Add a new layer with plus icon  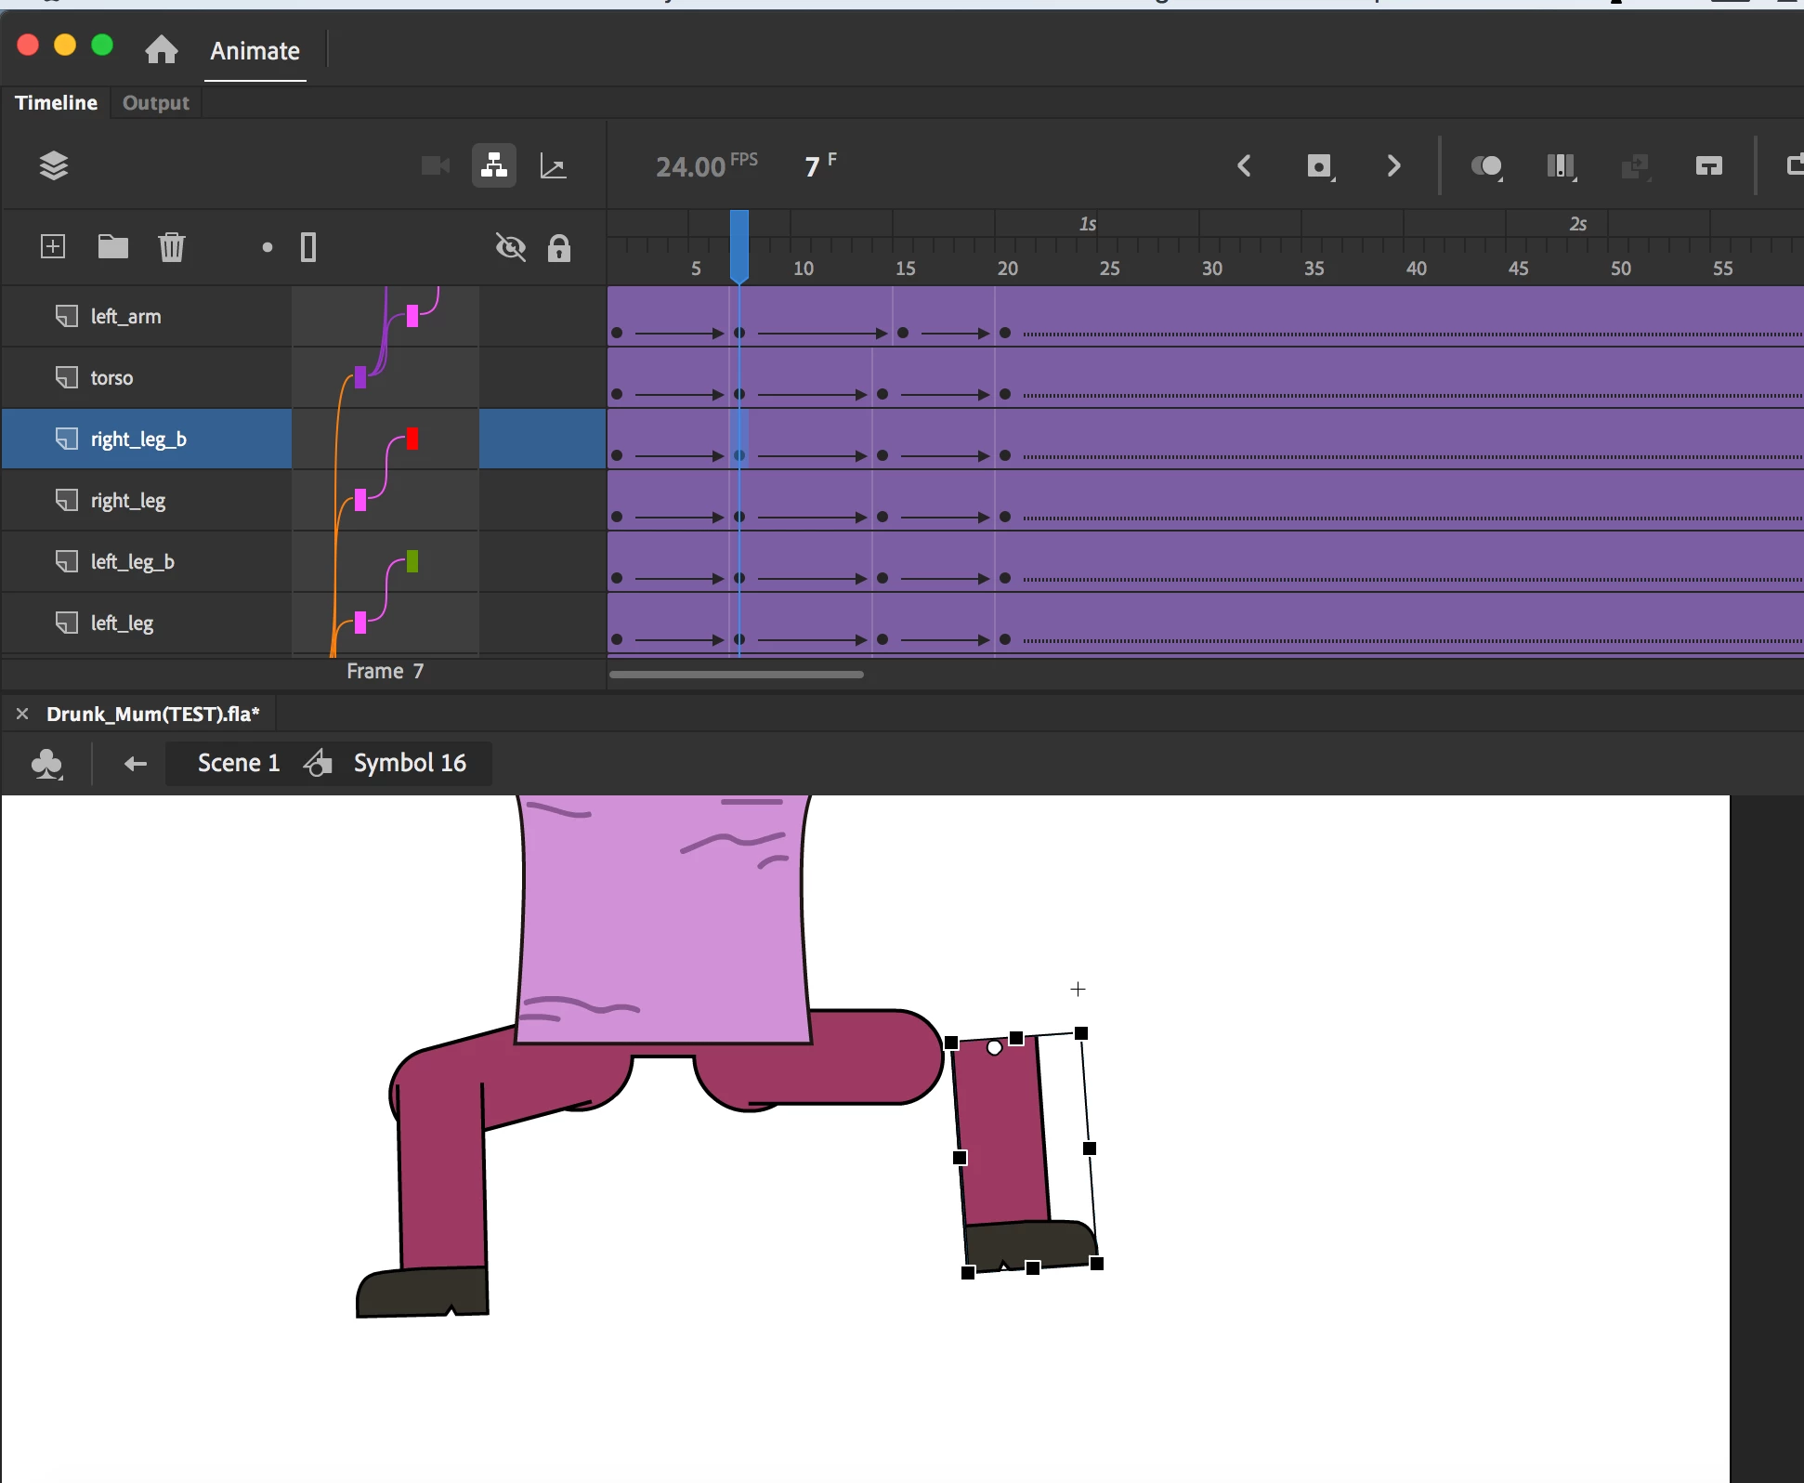53,246
